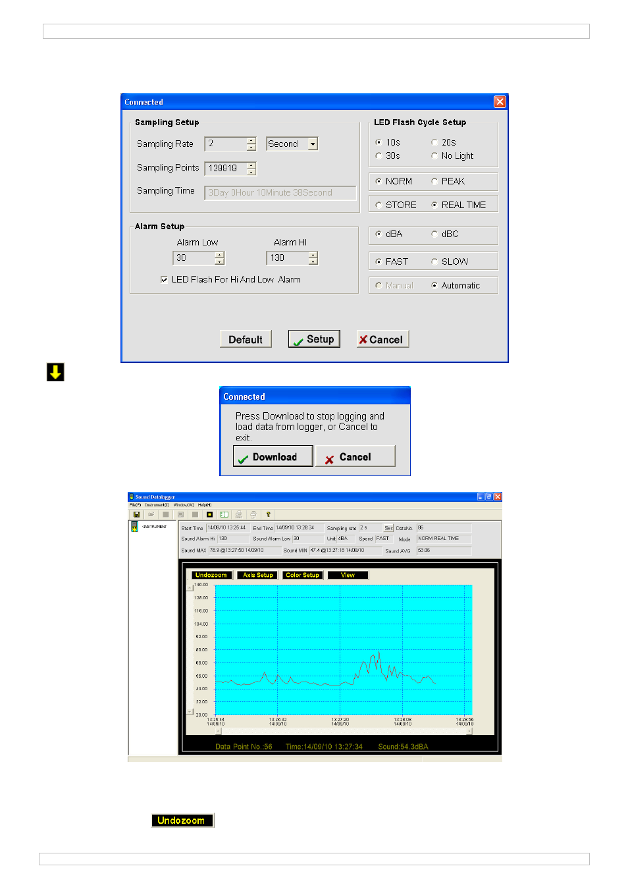Click the Setup button in Connected dialog
Screen dimensions: 628x889
click(314, 339)
